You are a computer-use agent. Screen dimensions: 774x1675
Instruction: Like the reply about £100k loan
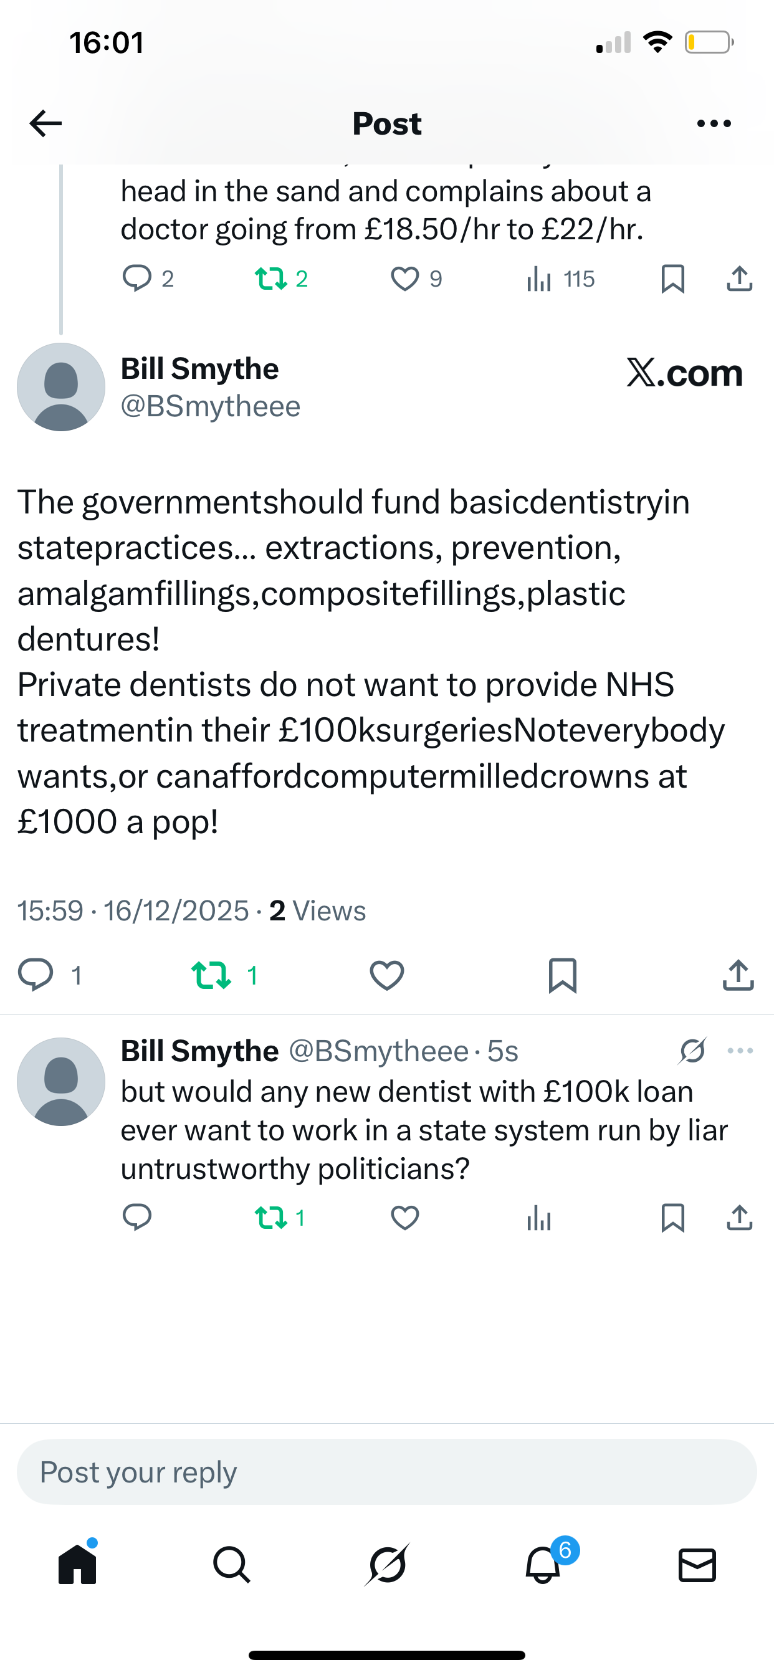[x=404, y=1218]
